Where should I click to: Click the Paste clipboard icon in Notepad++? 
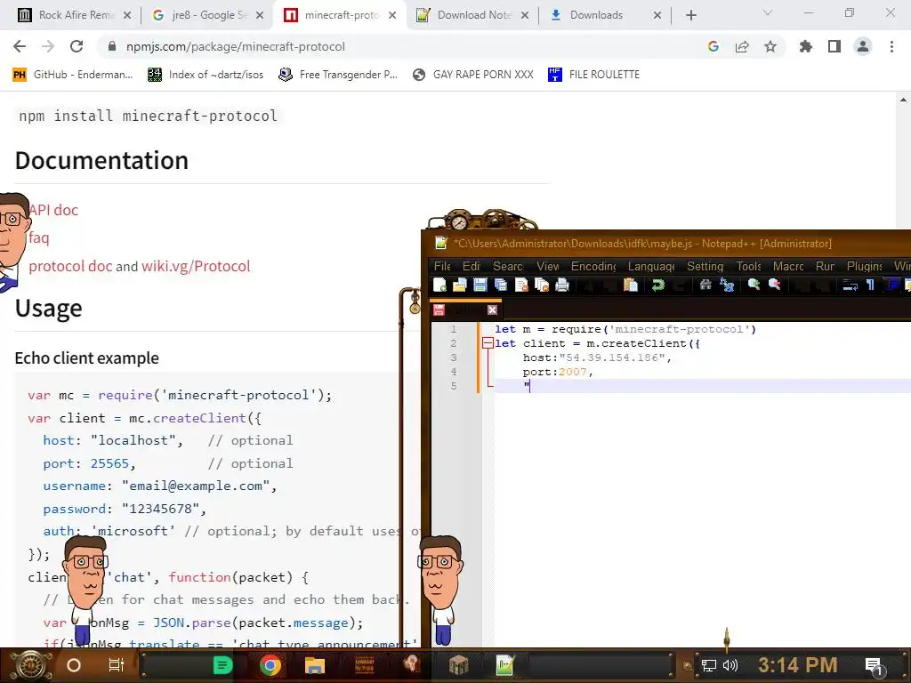click(x=631, y=285)
